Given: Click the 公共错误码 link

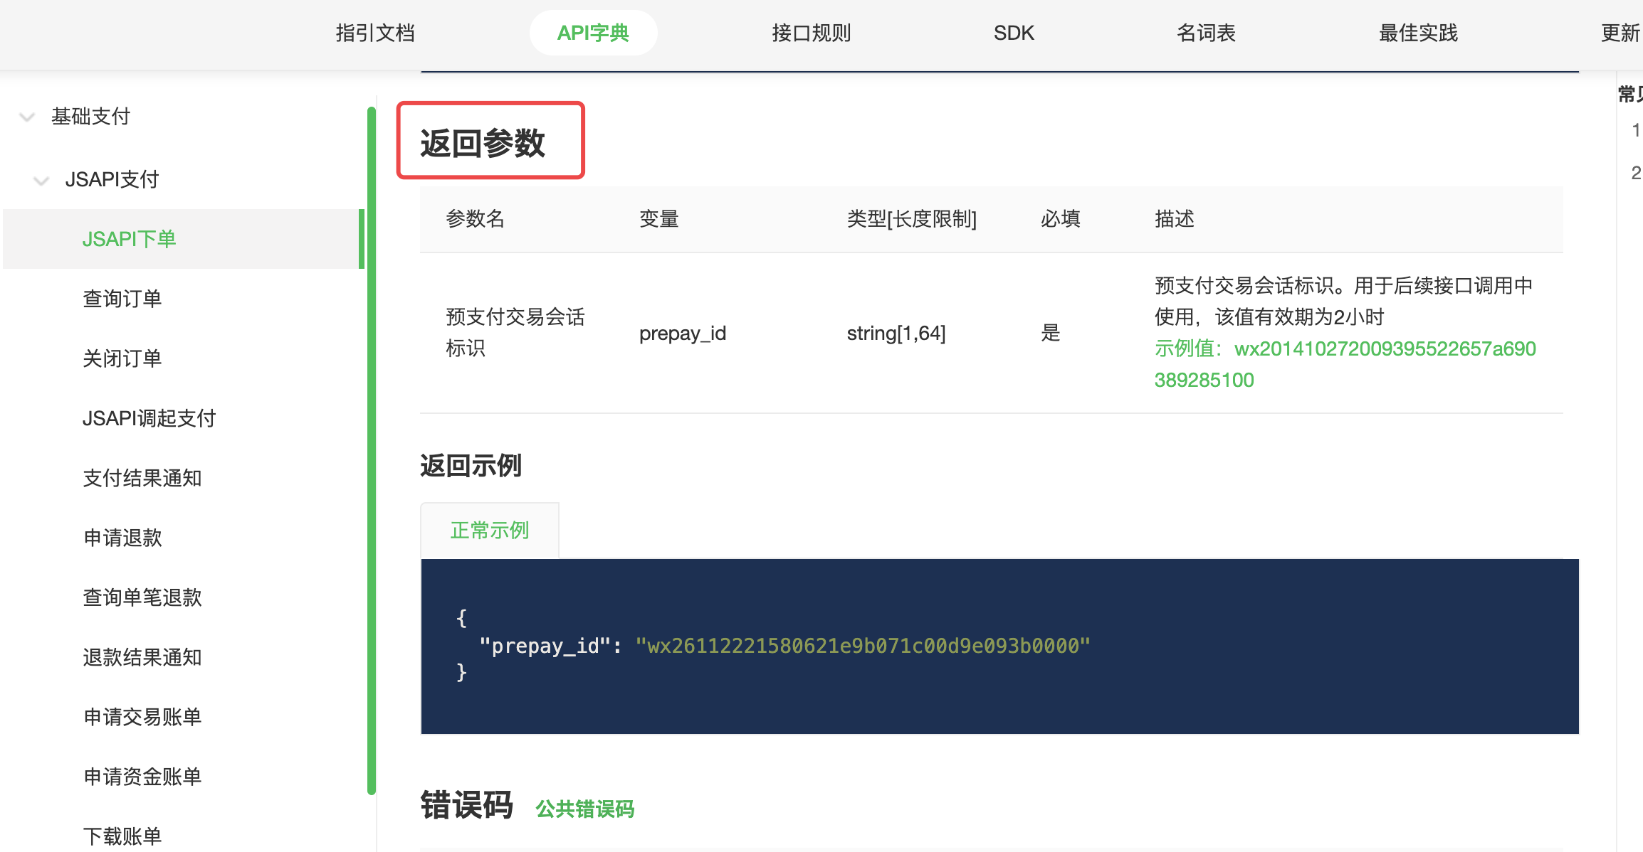Looking at the screenshot, I should pos(584,809).
